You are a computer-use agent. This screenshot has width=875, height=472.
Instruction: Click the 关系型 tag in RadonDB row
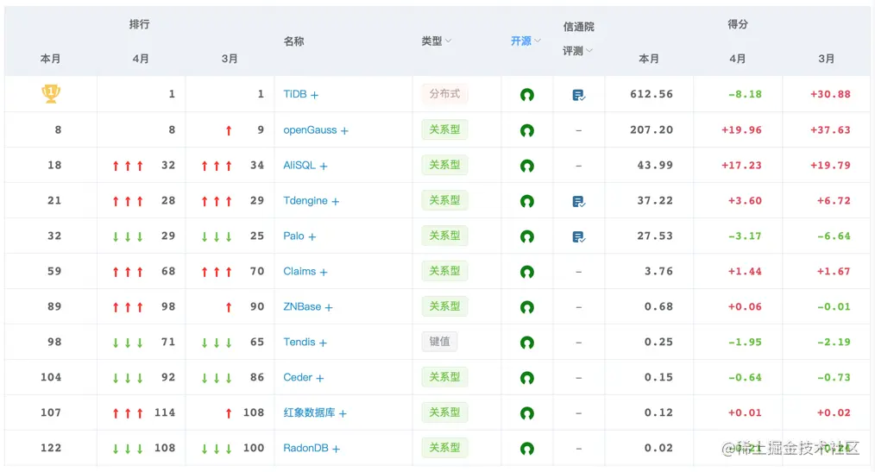click(x=444, y=448)
